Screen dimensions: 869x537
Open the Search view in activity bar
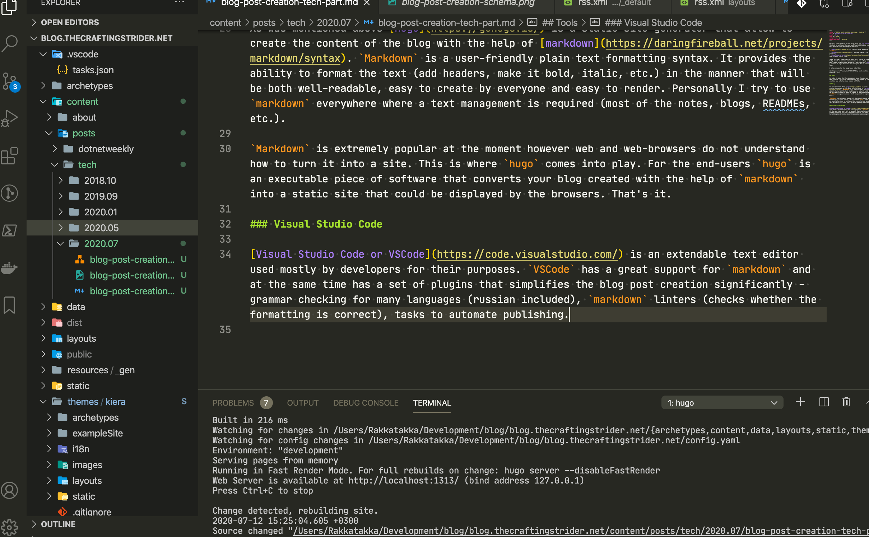point(9,43)
